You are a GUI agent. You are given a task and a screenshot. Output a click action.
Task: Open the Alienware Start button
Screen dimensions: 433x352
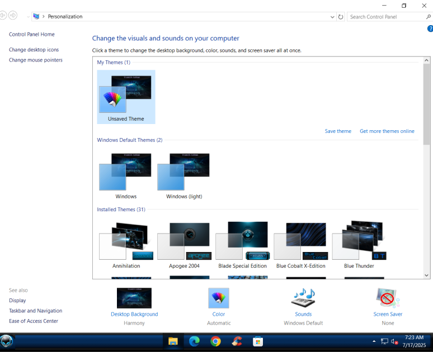pos(6,341)
